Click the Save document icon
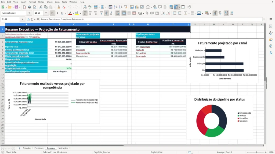Image resolution: width=275 pixels, height=154 pixels. click(x=16, y=7)
